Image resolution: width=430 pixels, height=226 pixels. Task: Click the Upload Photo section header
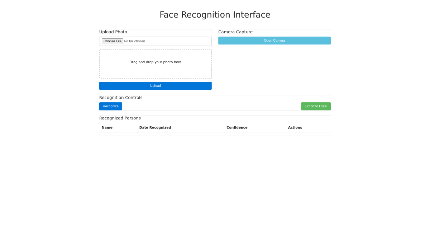(x=113, y=32)
